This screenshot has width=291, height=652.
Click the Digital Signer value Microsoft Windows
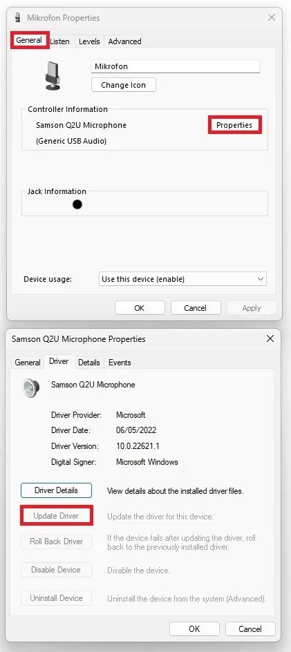147,462
